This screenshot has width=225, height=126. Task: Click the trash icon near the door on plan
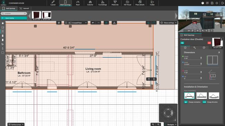(x=149, y=79)
